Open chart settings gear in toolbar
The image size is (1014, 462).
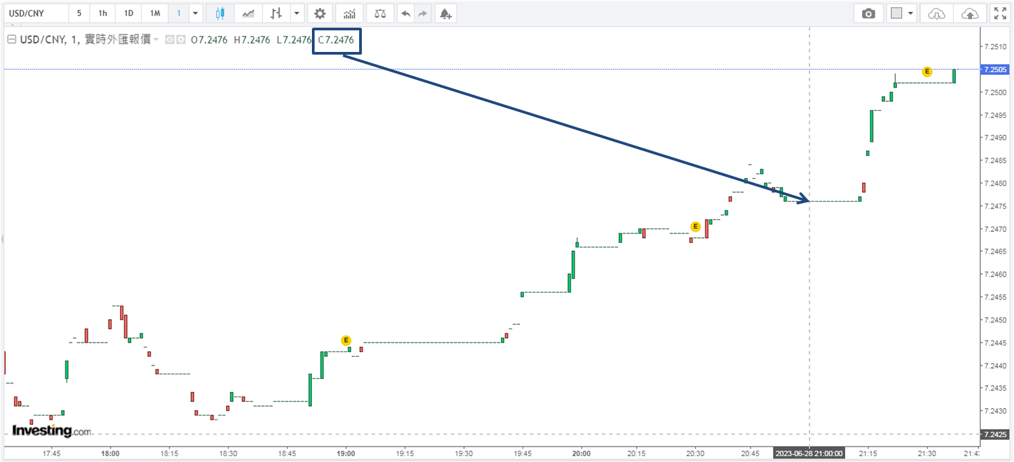pos(319,13)
